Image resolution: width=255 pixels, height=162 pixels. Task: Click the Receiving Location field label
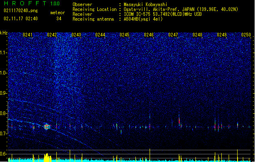[94, 9]
